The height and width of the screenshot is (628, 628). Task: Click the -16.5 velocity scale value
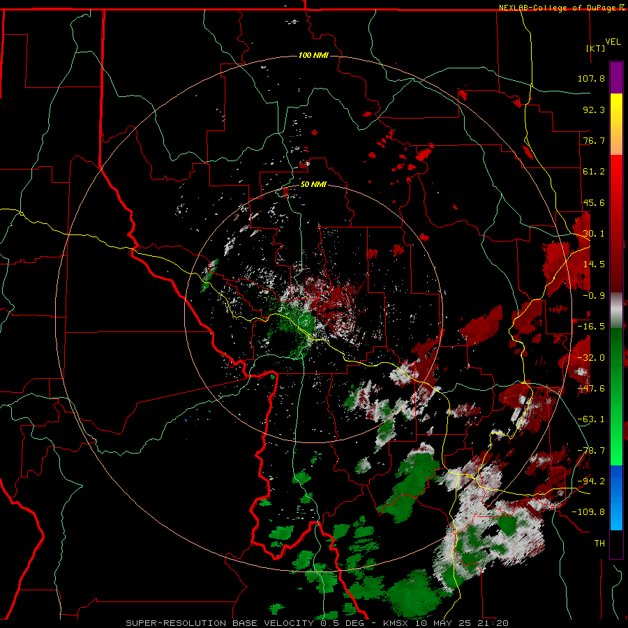click(591, 327)
